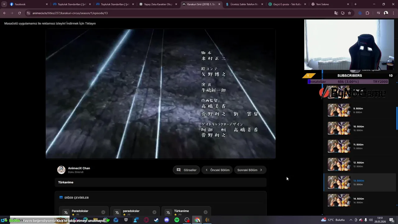
Task: Click the anime video player
Action: [x=160, y=94]
